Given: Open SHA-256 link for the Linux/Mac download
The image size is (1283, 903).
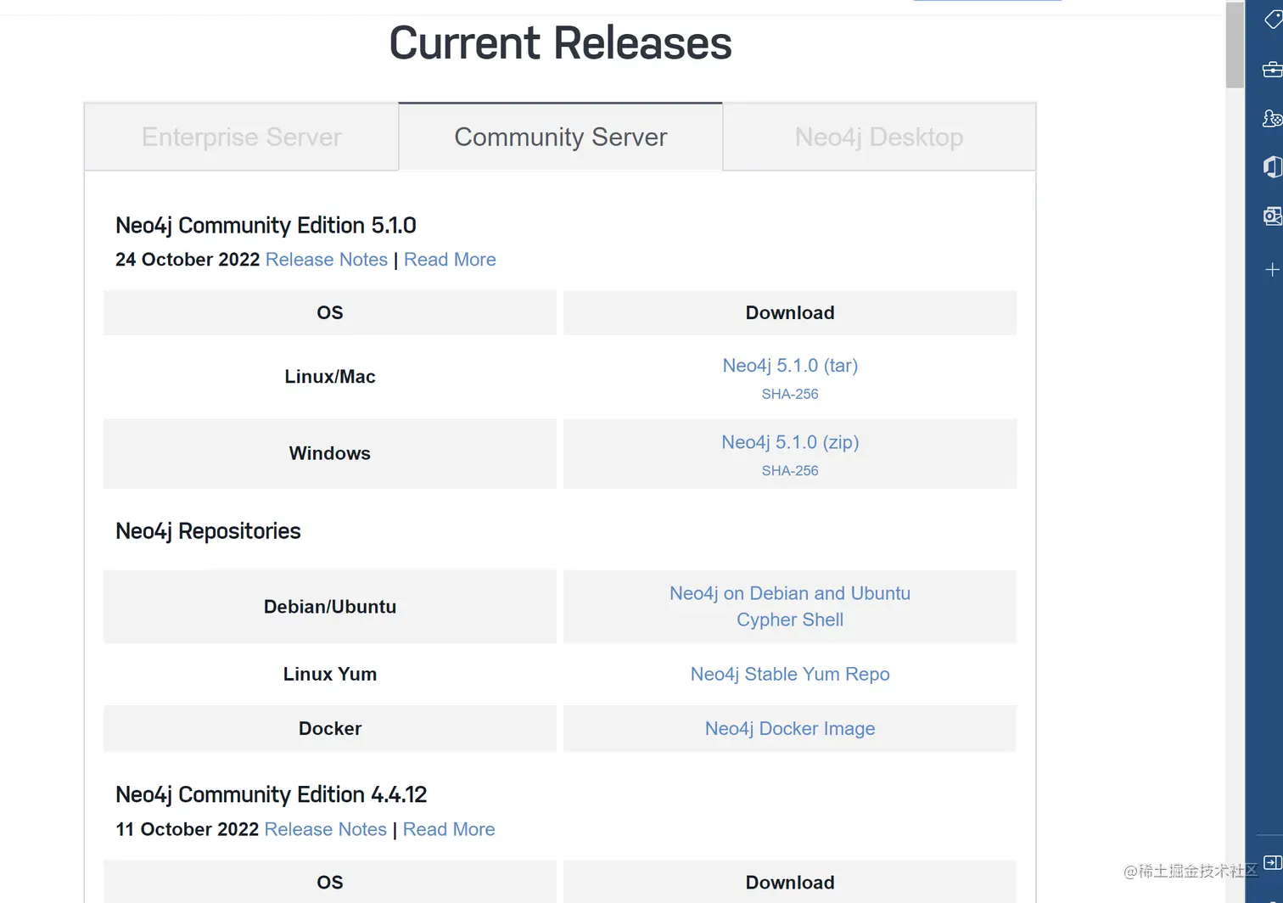Looking at the screenshot, I should (x=790, y=394).
